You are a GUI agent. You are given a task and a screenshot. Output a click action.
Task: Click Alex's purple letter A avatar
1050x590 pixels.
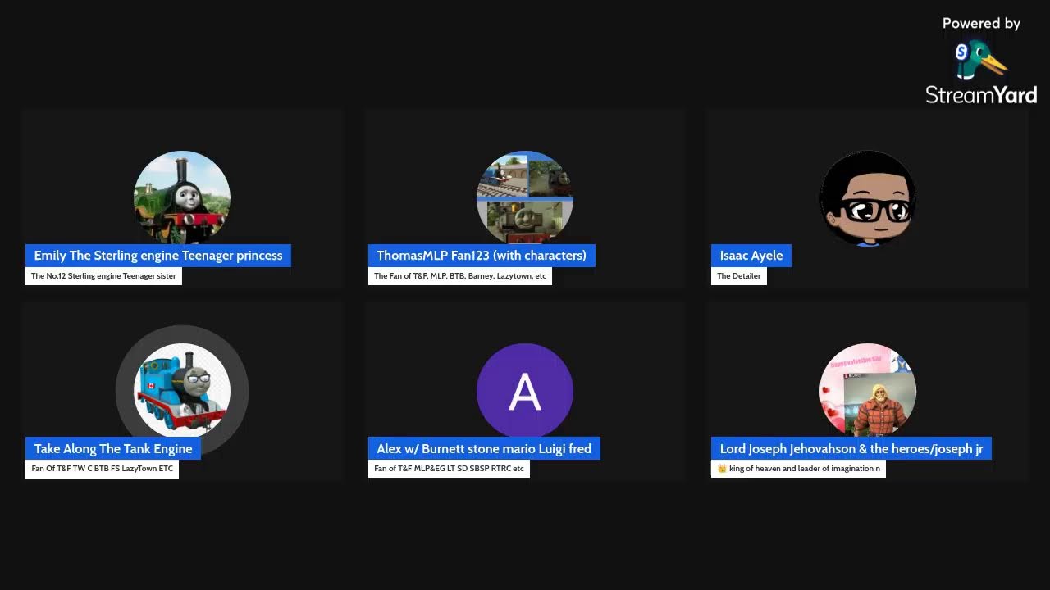[525, 391]
